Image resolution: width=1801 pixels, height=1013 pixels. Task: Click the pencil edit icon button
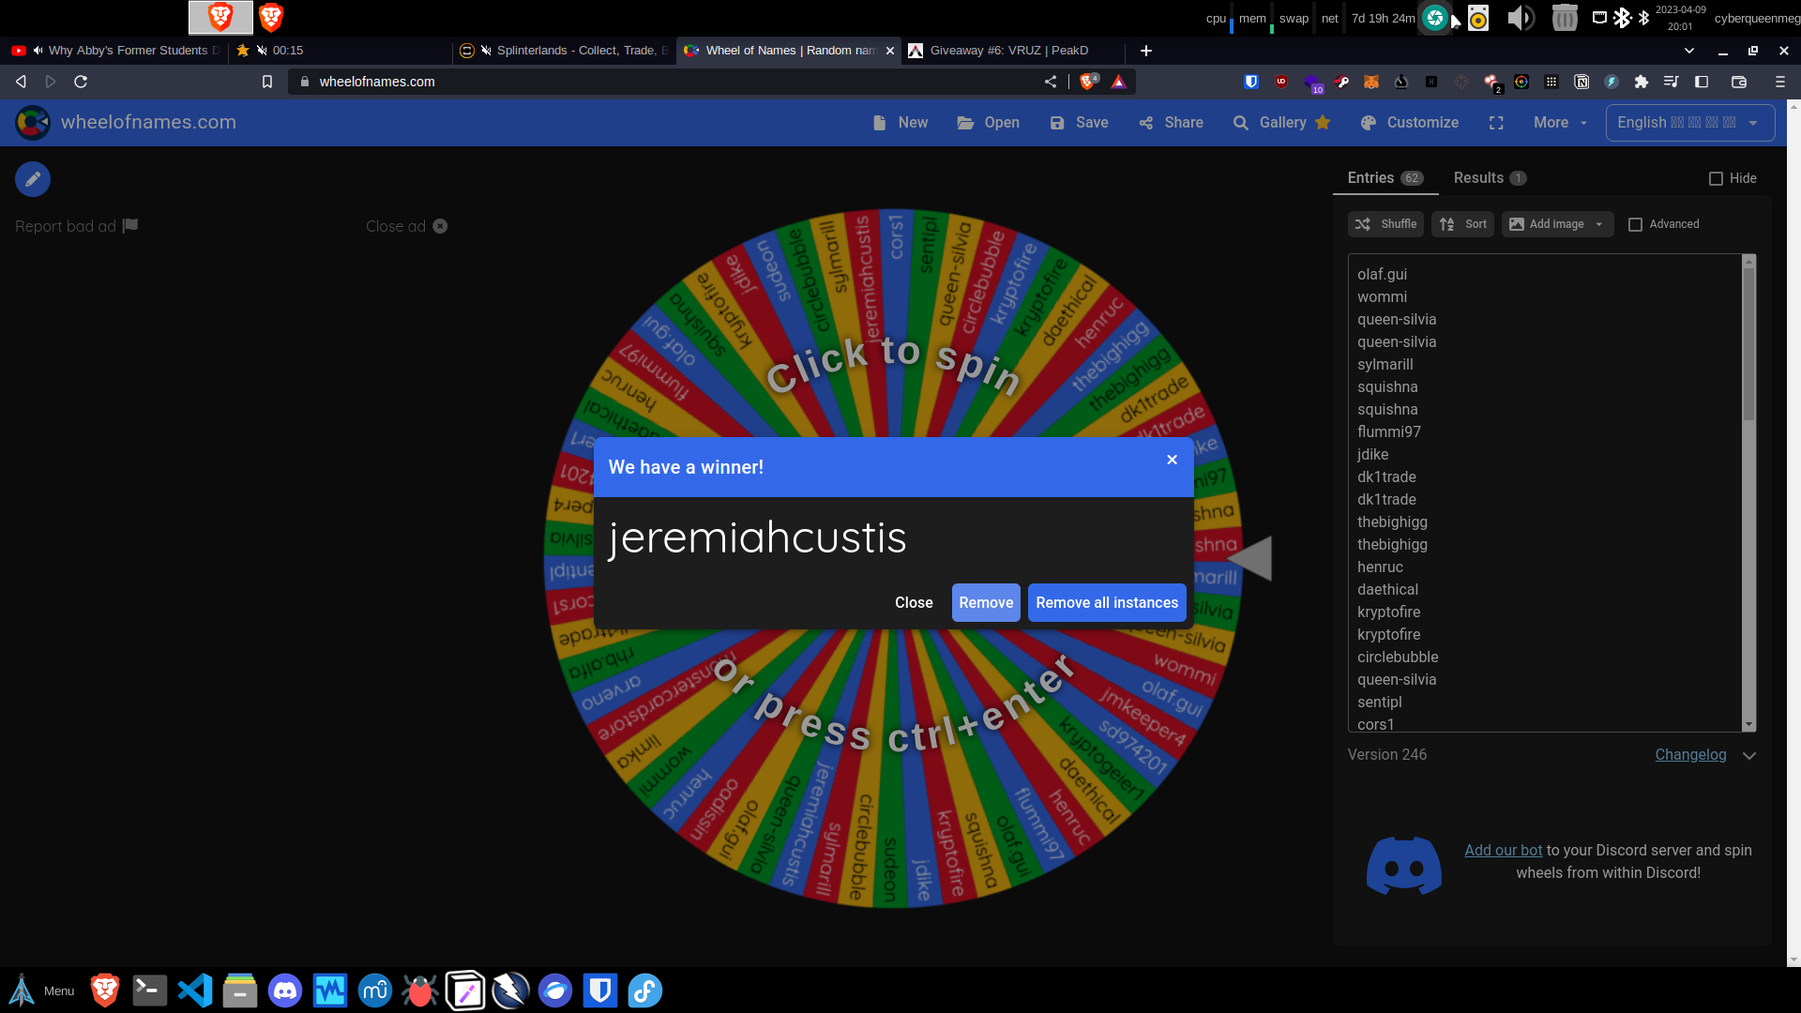(x=33, y=179)
